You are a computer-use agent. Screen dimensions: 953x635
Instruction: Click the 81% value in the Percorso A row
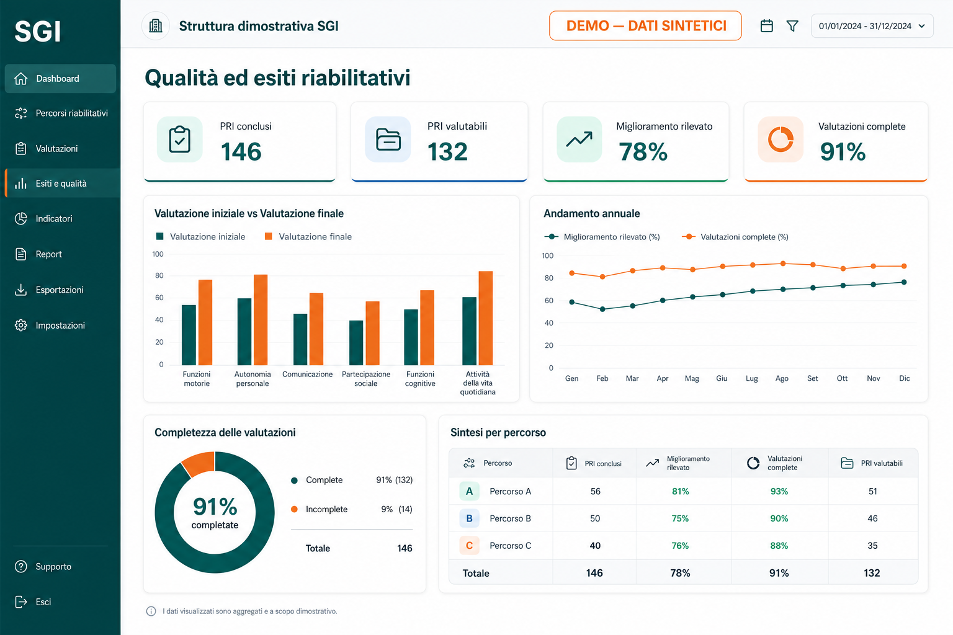pyautogui.click(x=681, y=491)
